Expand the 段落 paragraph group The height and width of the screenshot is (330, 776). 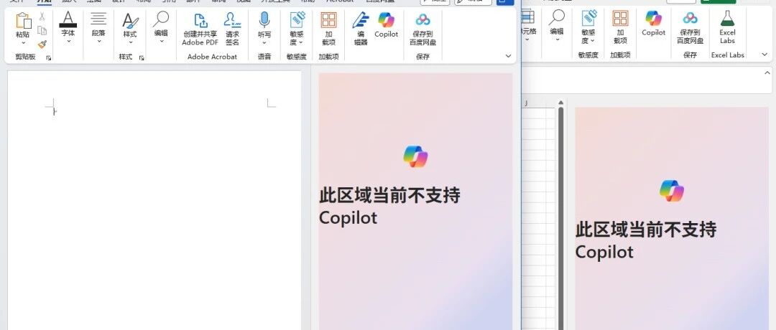pyautogui.click(x=98, y=27)
